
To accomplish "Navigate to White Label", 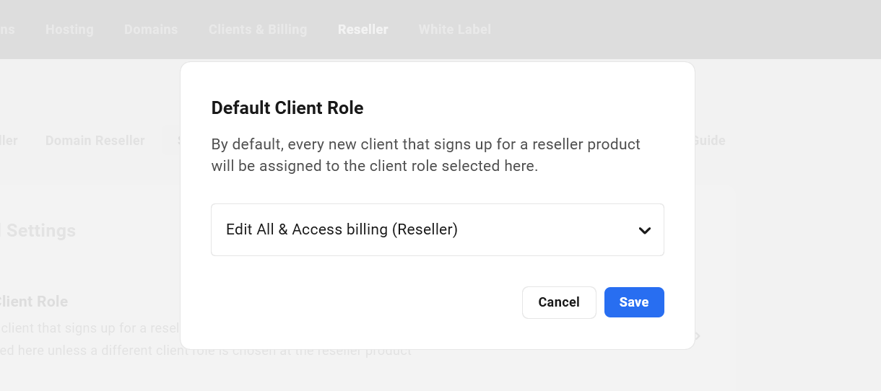I will pos(454,30).
